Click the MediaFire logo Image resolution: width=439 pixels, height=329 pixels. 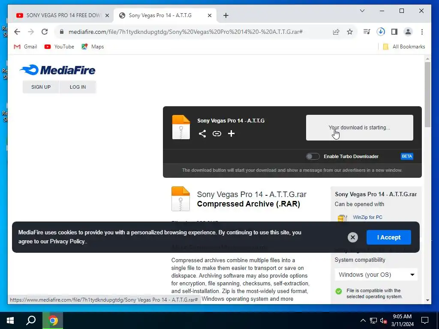(58, 70)
